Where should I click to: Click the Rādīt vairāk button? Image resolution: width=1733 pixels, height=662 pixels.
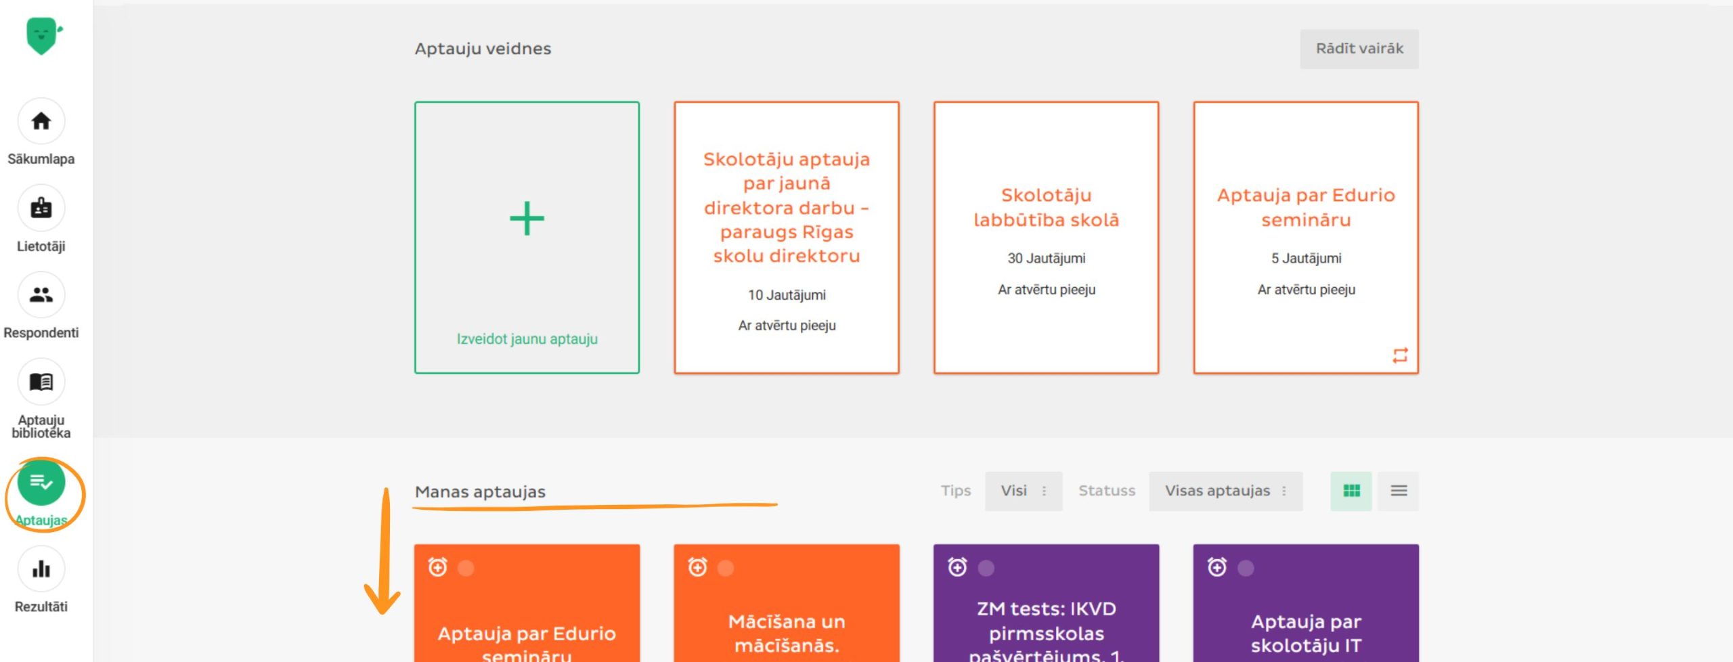1359,49
